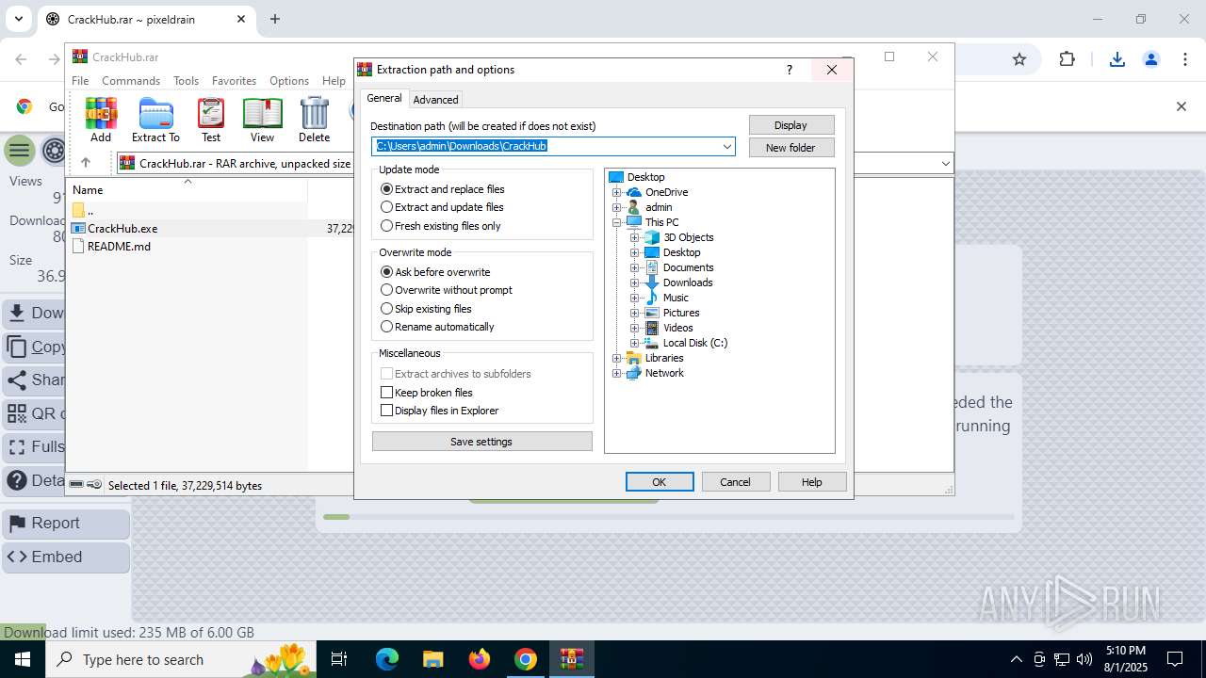Viewport: 1206px width, 678px height.
Task: Open a new Chrome tab
Action: pyautogui.click(x=275, y=19)
